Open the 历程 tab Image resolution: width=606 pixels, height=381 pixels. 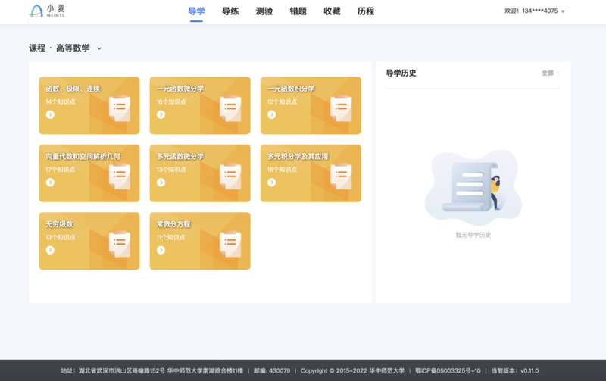click(x=365, y=11)
